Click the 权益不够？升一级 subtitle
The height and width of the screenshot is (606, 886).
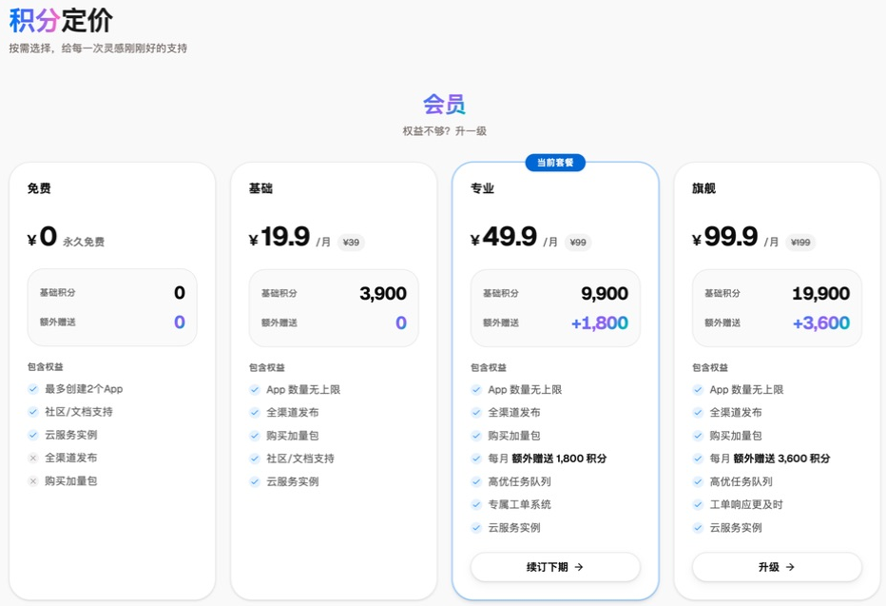444,131
